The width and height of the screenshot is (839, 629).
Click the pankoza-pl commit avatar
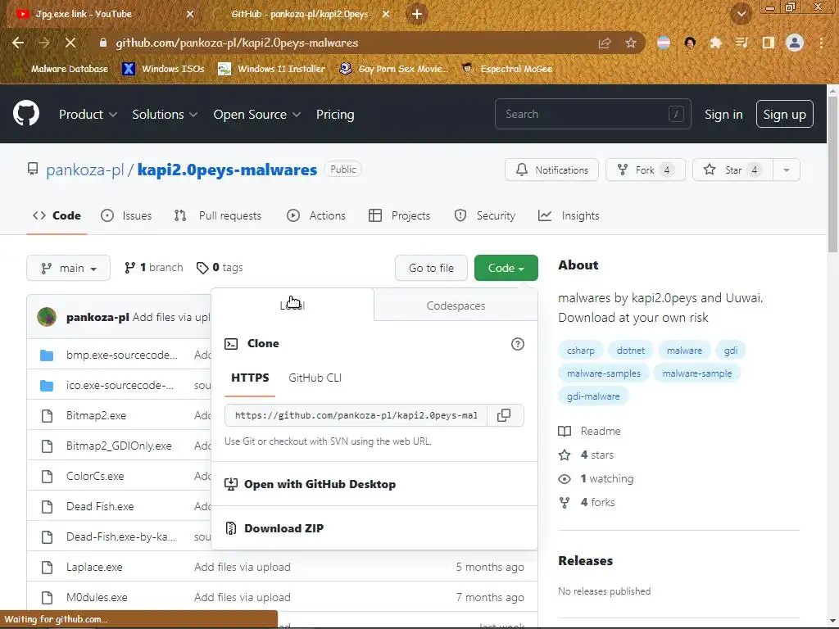(x=47, y=317)
